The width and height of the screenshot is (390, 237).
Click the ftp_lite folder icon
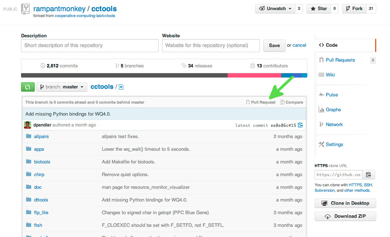pyautogui.click(x=29, y=212)
